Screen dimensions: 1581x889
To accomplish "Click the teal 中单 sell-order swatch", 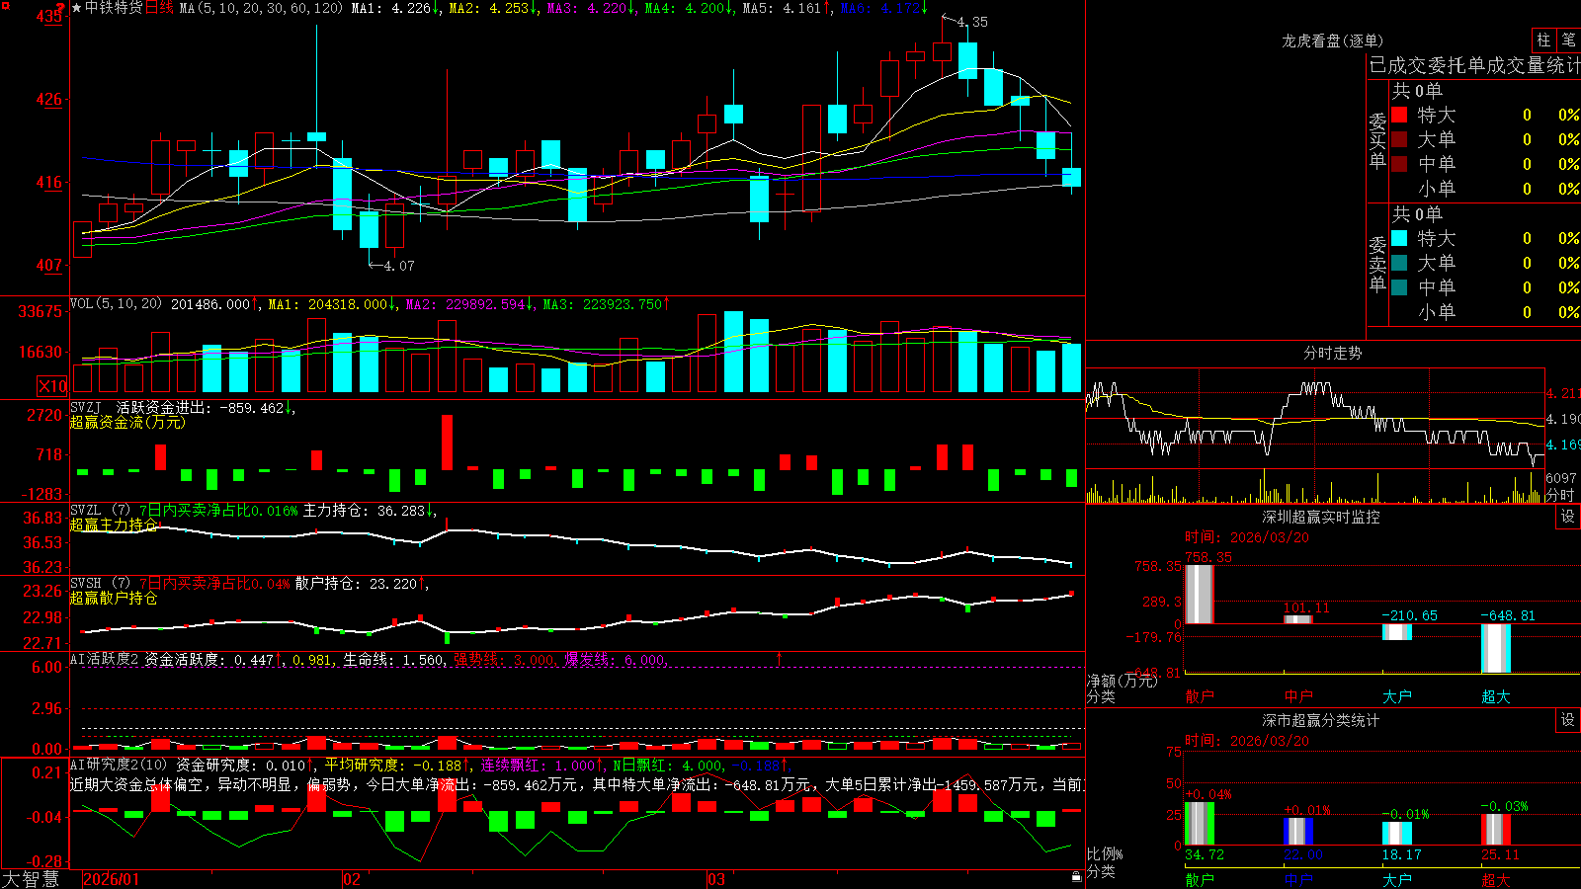I will click(1399, 287).
